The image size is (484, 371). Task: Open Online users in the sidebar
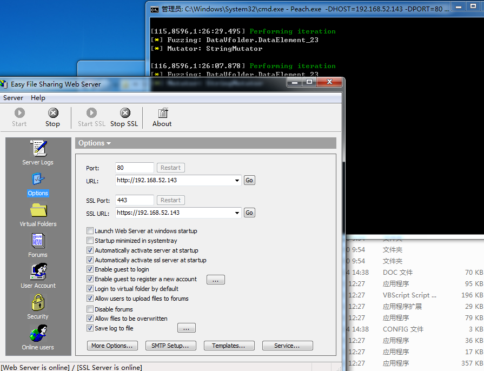point(38,337)
